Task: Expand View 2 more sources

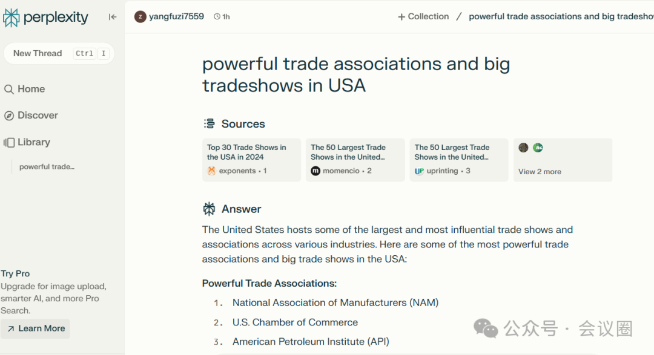Action: click(x=540, y=172)
